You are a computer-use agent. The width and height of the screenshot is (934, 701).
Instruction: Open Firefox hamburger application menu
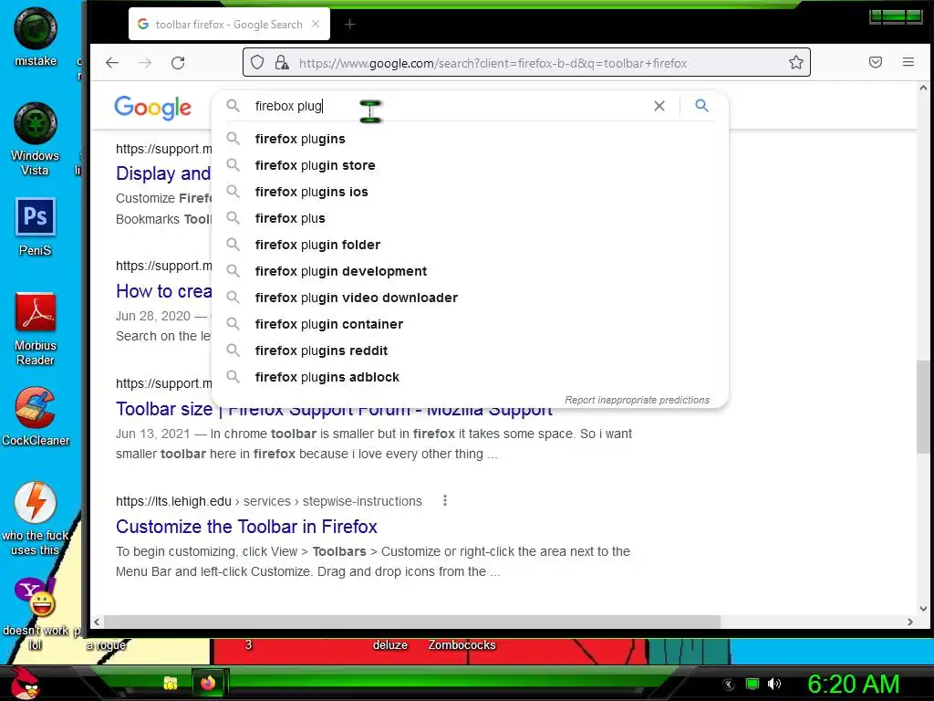coord(908,62)
